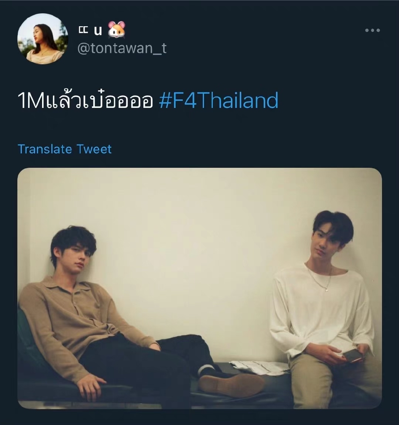View the circular avatar of woman outdoors
Viewport: 399px width, 425px height.
click(42, 38)
